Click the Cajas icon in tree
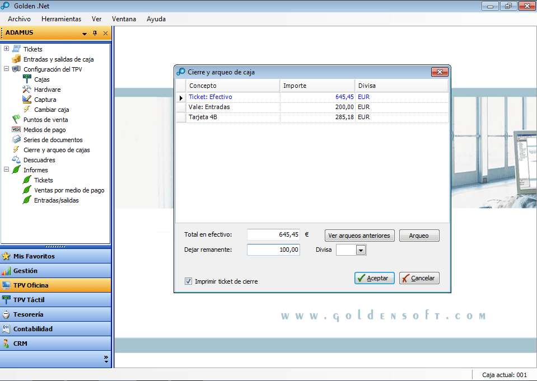 27,79
